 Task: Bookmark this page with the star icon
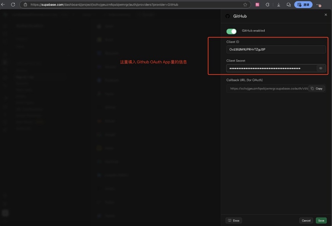tap(245, 5)
